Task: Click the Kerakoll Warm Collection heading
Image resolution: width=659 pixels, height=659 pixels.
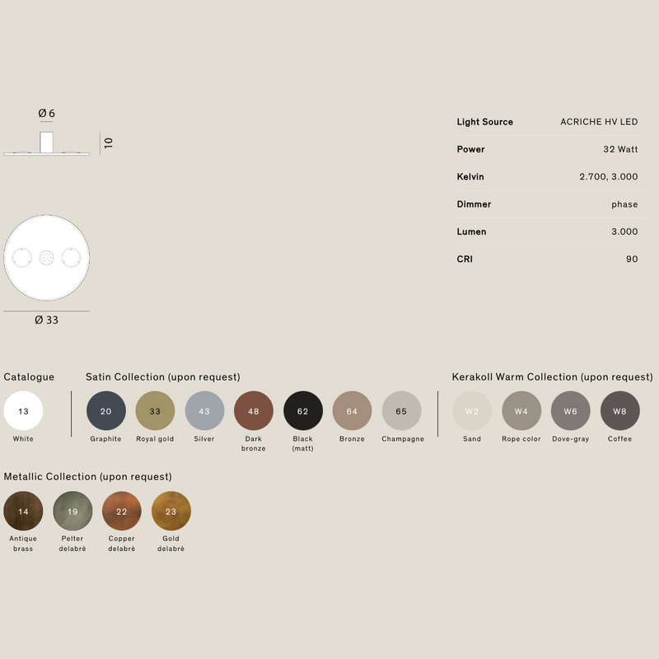Action: pyautogui.click(x=552, y=377)
